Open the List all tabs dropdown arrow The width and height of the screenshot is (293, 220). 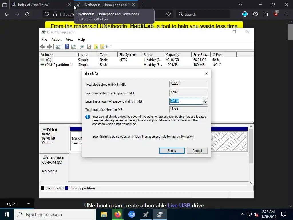tap(241, 5)
